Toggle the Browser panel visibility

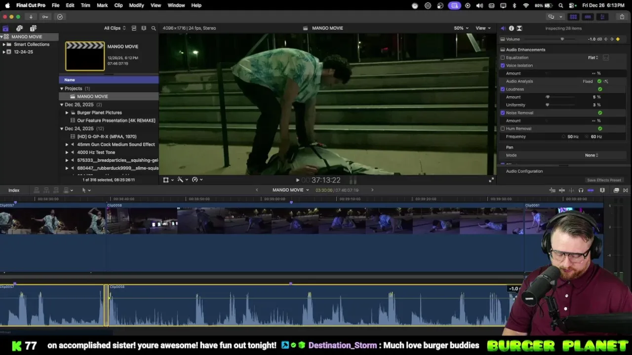point(573,17)
